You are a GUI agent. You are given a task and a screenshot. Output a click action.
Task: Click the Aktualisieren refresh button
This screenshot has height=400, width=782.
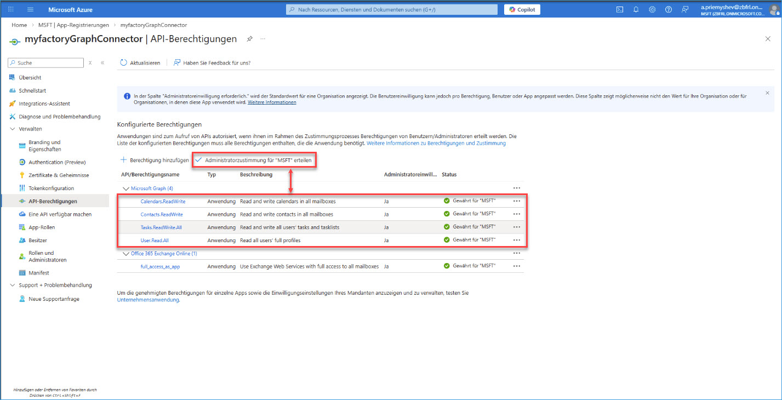coord(140,63)
